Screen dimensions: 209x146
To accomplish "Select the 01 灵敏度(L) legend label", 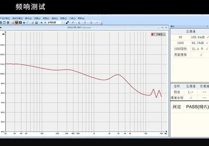I will coord(159,34).
